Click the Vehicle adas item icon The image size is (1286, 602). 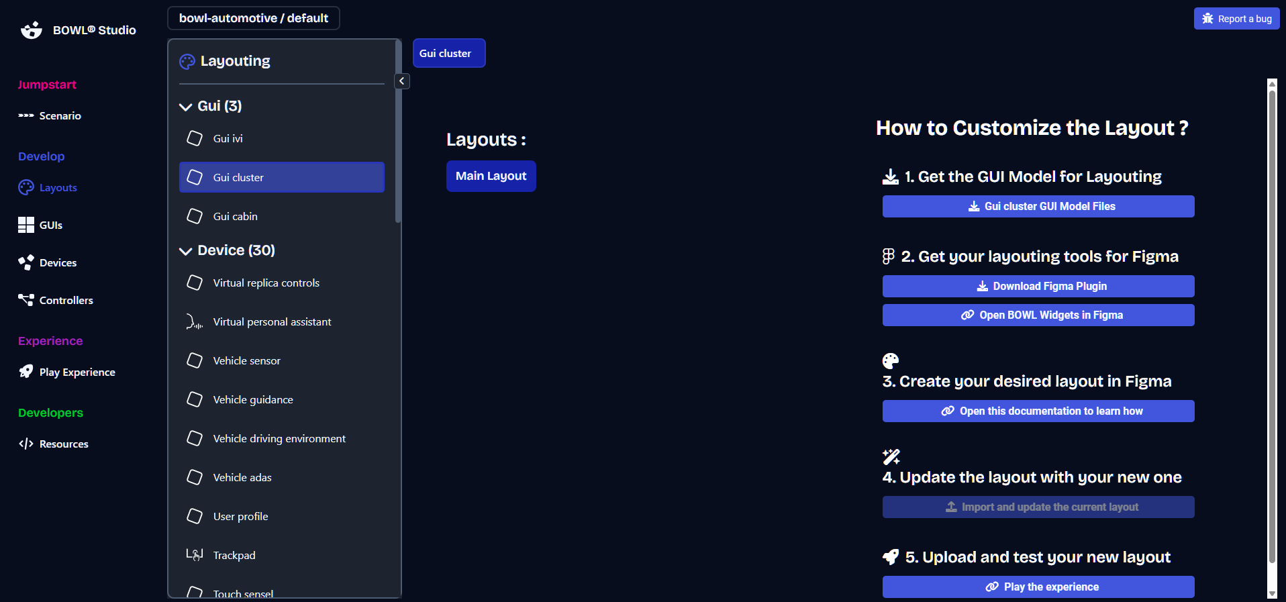pos(195,477)
